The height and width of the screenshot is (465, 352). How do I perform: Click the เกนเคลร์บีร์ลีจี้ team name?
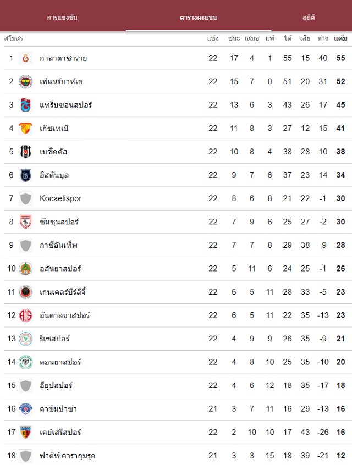tap(63, 292)
